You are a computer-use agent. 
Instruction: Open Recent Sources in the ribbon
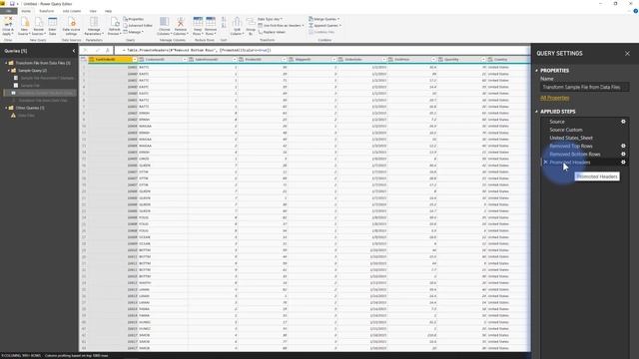38,26
